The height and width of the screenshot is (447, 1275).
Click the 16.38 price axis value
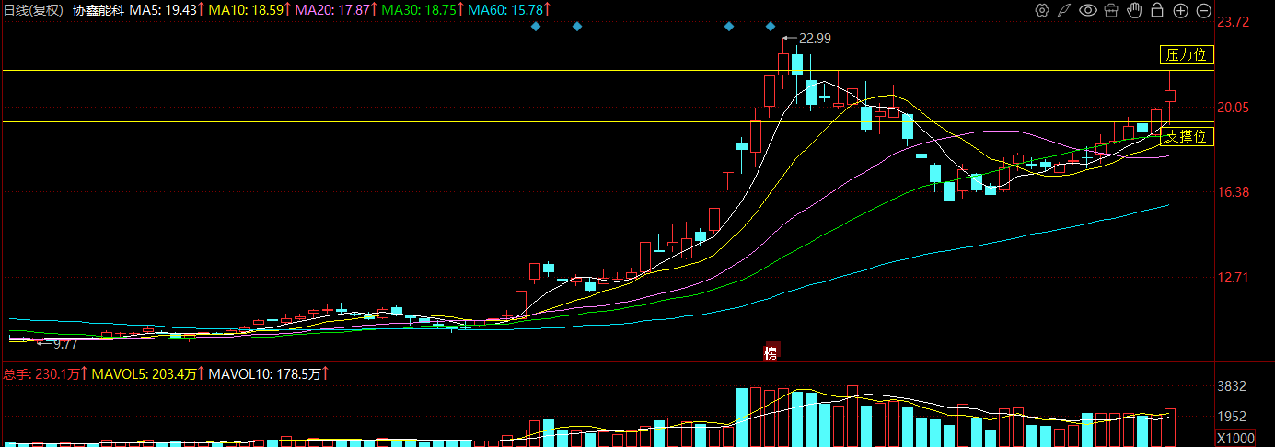point(1234,191)
